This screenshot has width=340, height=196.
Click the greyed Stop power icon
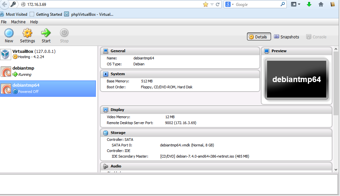[64, 33]
